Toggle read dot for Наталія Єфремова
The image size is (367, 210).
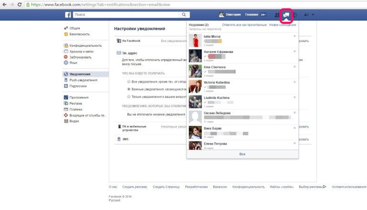(x=294, y=51)
